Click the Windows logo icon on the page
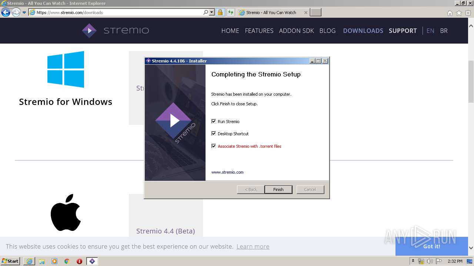Screen dimensions: 474x266 [x=66, y=69]
